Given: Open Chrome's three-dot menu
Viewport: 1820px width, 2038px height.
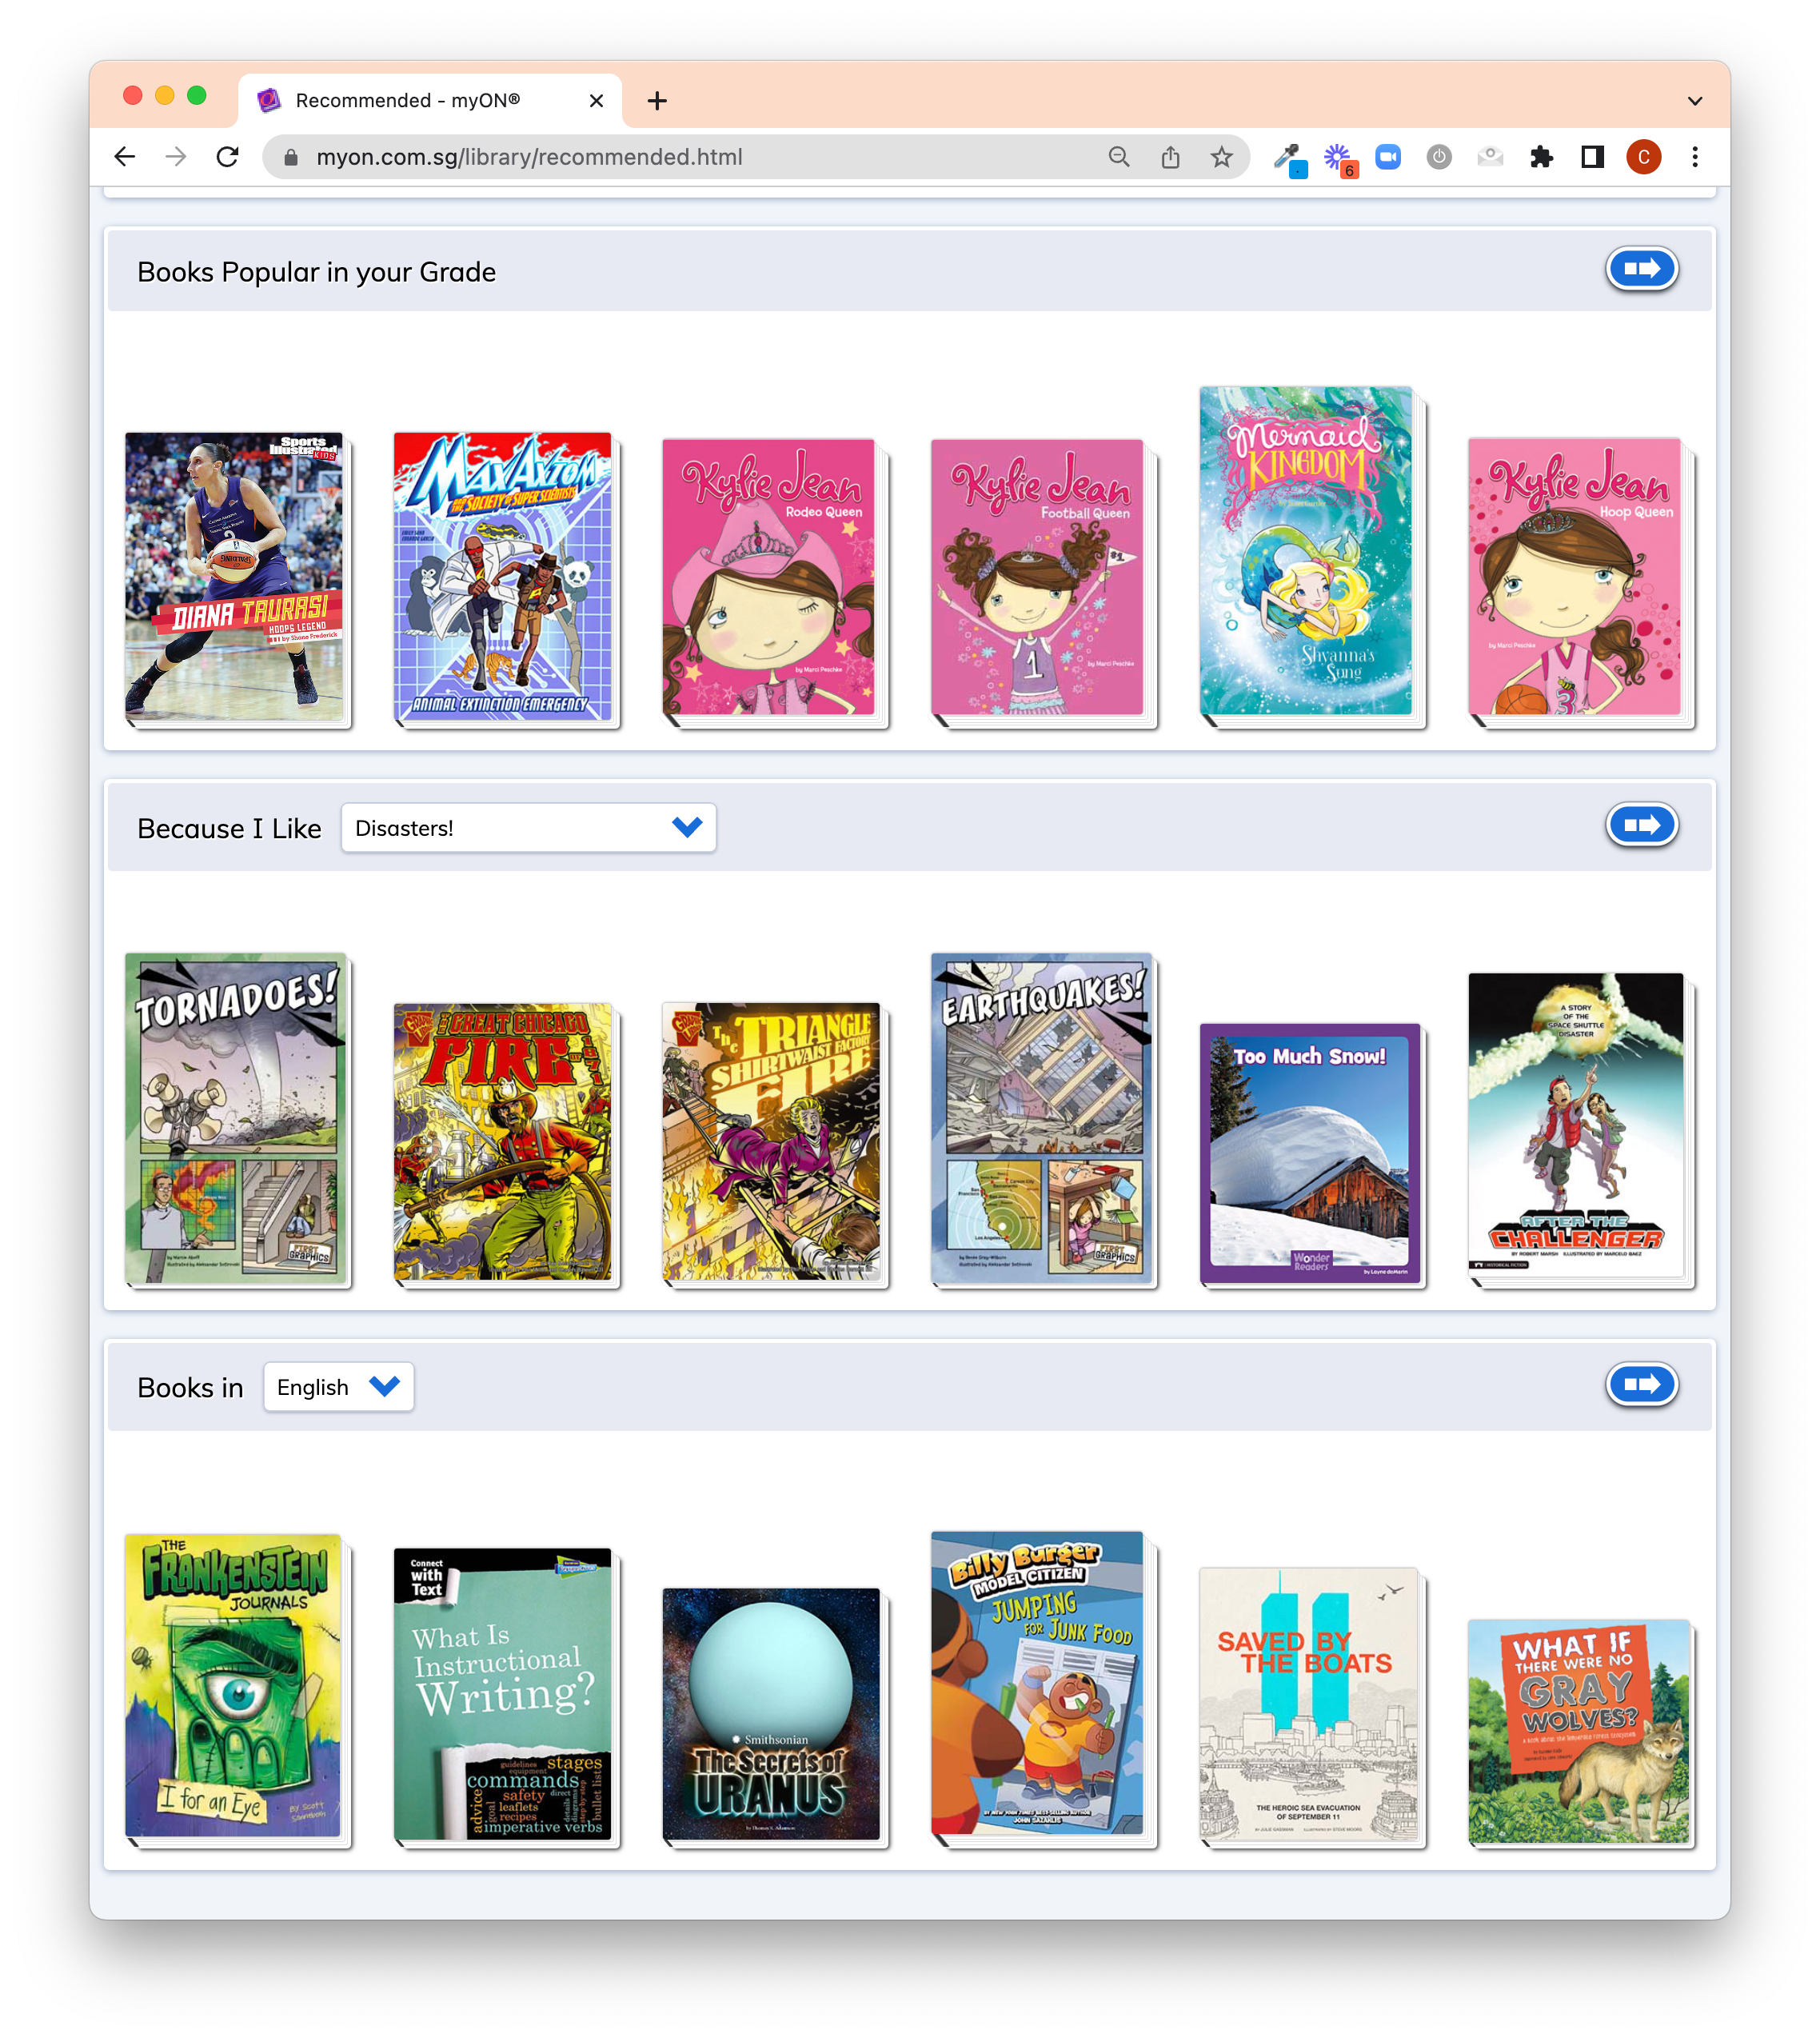Looking at the screenshot, I should coord(1695,157).
